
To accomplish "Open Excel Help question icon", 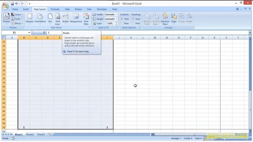I will point(237,9).
